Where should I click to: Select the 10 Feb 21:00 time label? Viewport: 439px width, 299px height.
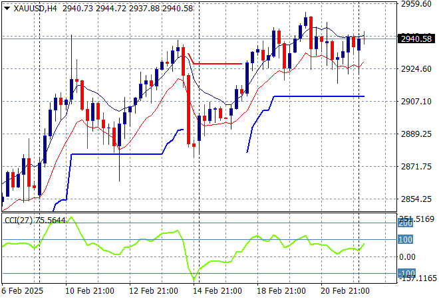90,291
